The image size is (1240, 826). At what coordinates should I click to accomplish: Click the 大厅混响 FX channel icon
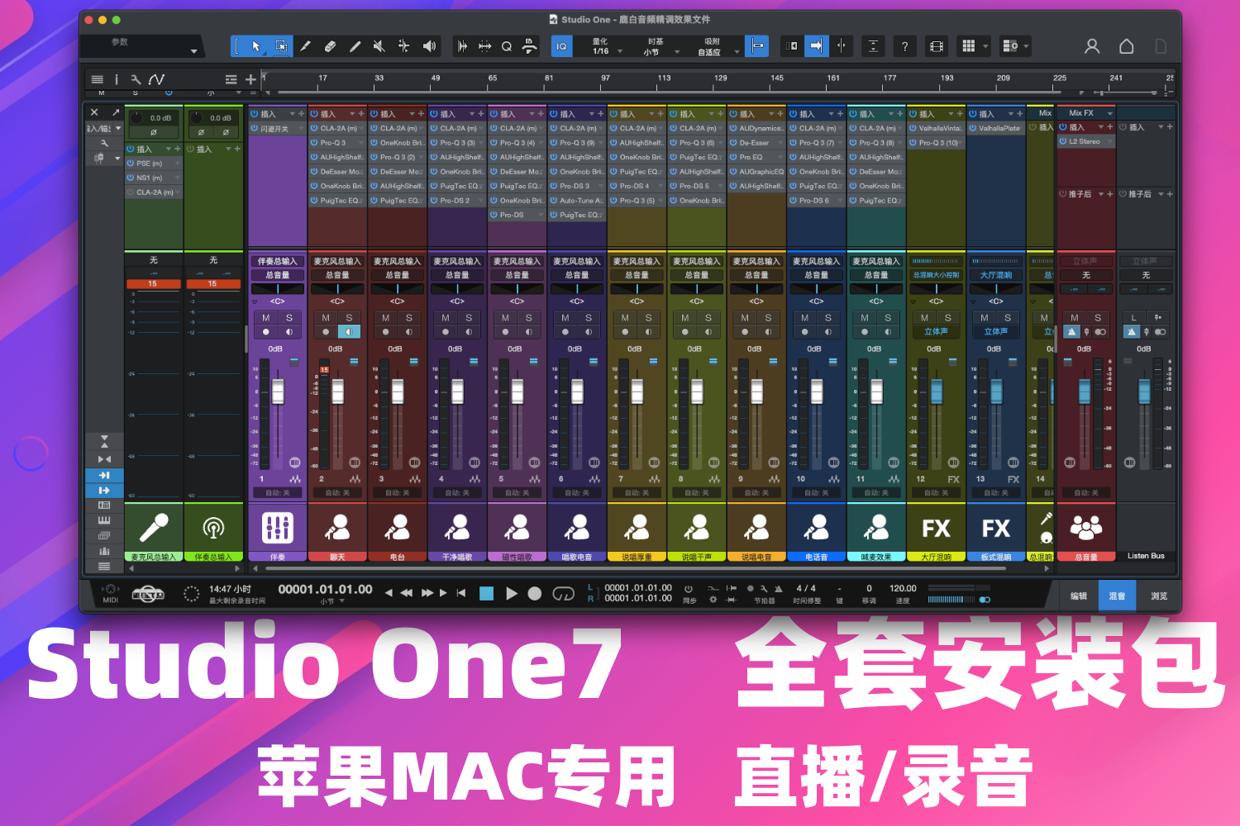pos(936,528)
